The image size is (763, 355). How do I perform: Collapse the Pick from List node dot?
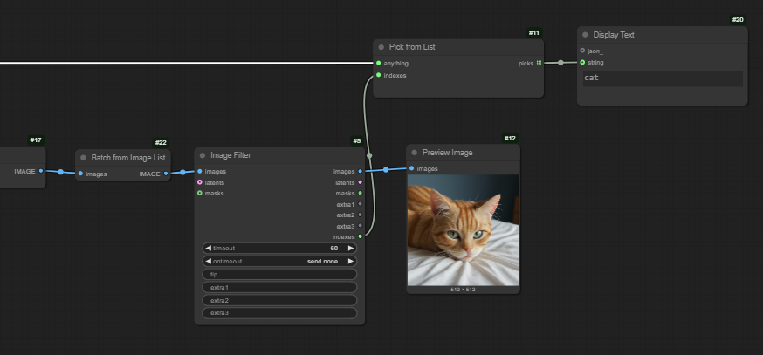(381, 47)
